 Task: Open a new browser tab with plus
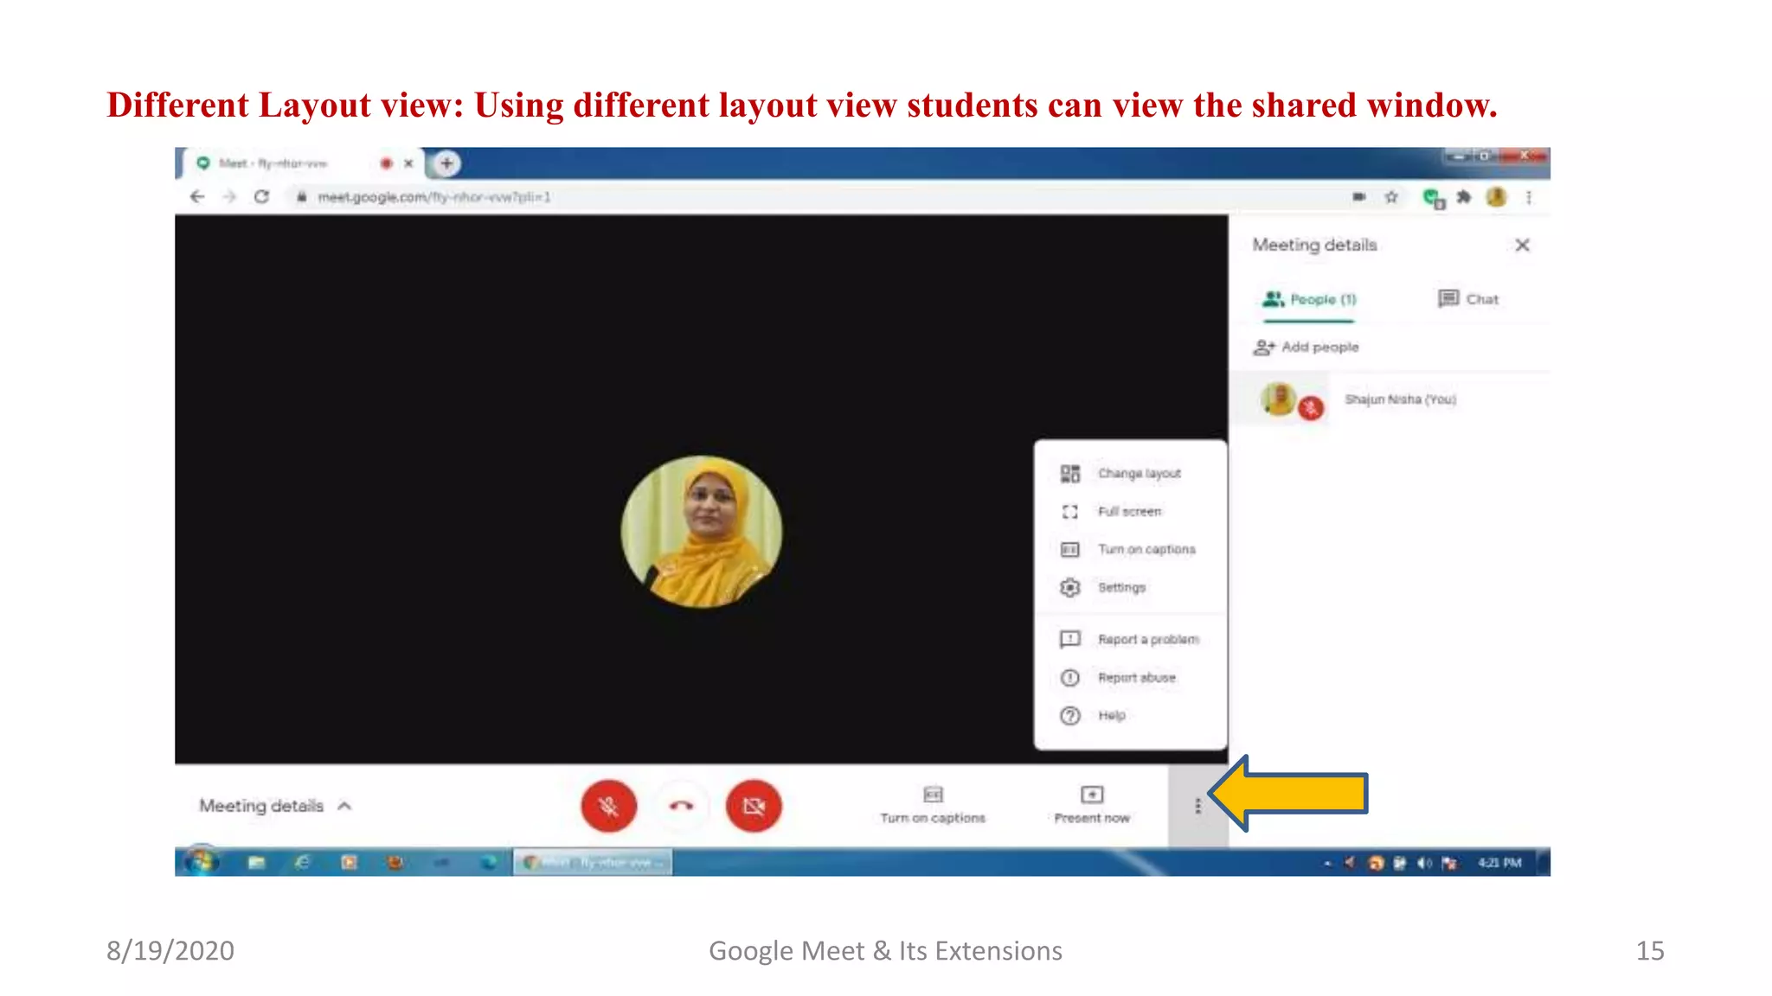[x=446, y=163]
